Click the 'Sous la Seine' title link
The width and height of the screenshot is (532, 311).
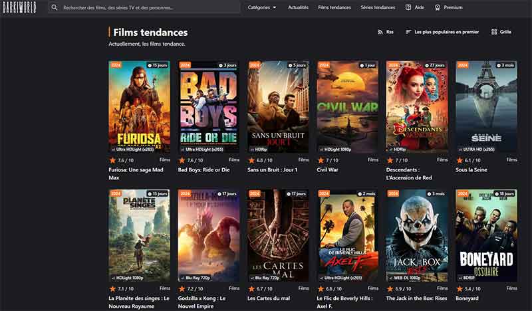coord(471,169)
